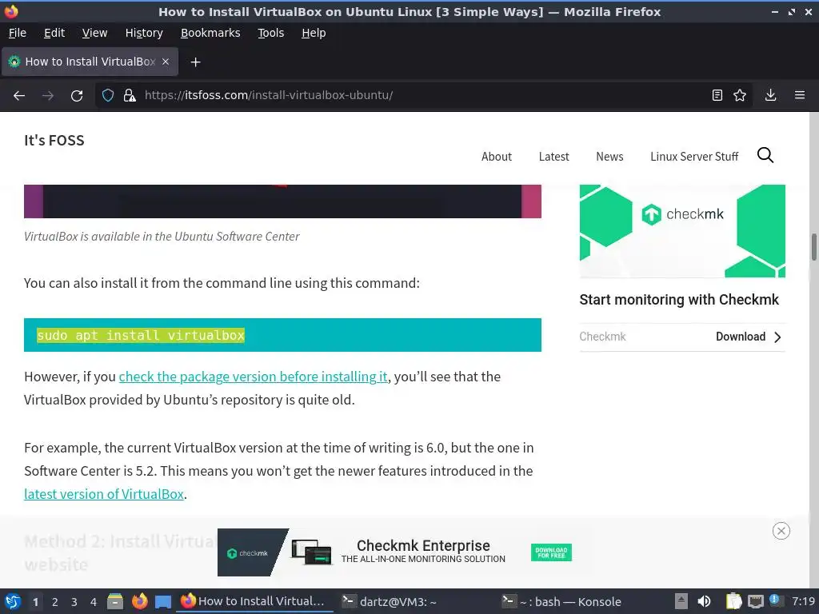Go back using the browser back arrow
The image size is (819, 614).
(x=19, y=96)
